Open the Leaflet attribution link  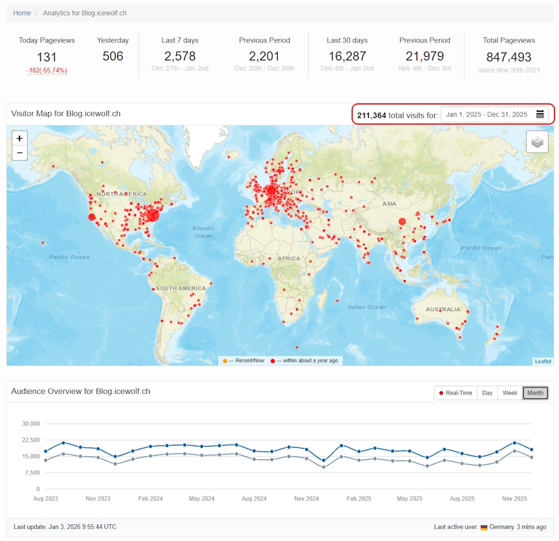pos(543,362)
